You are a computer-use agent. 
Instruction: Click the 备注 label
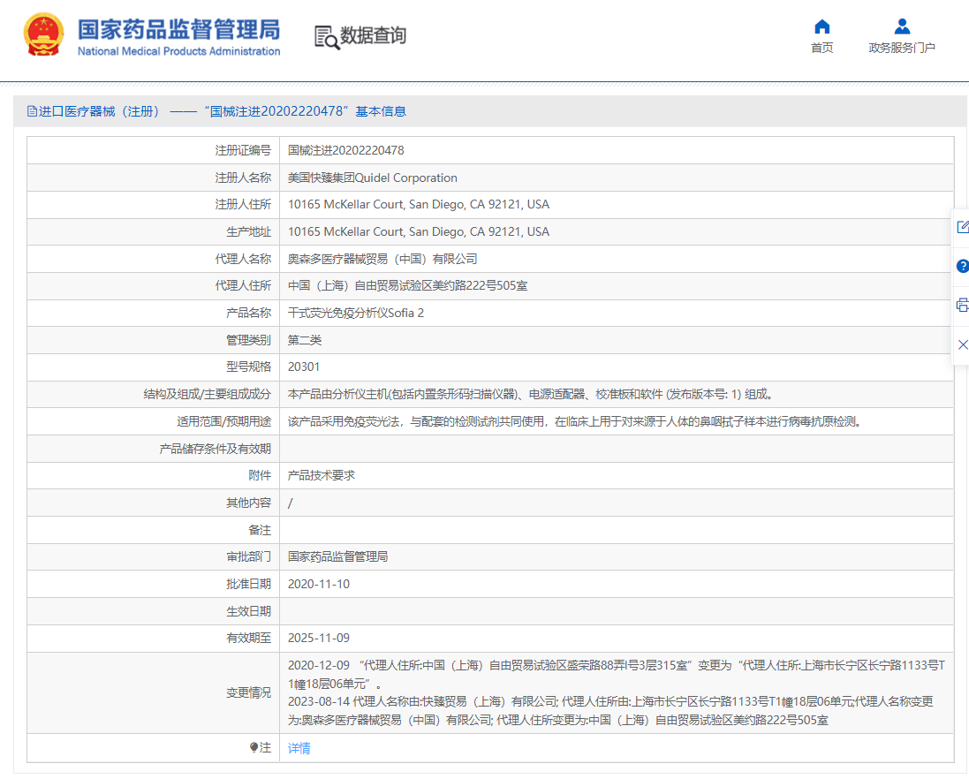click(260, 530)
